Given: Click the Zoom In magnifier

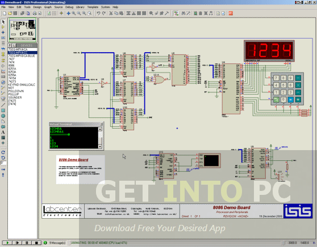Looking at the screenshot, I should click(74, 13).
